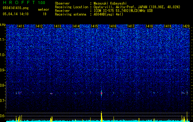
Task: Click the meteor count value 19
Action: pos(44,14)
